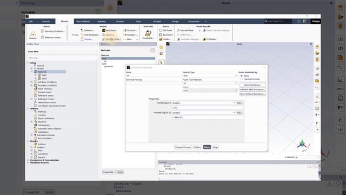Open Discrete Phase model
Viewport: 346px width, 195px height.
(x=185, y=30)
